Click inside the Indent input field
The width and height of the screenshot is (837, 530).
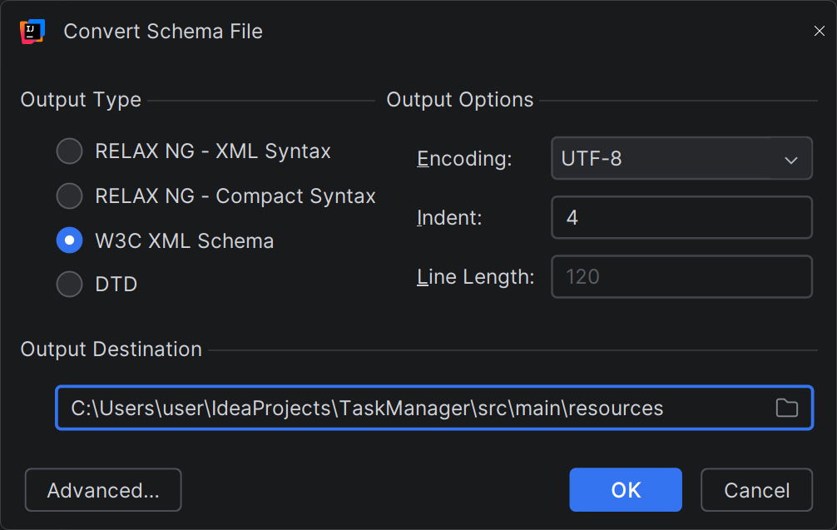tap(681, 218)
